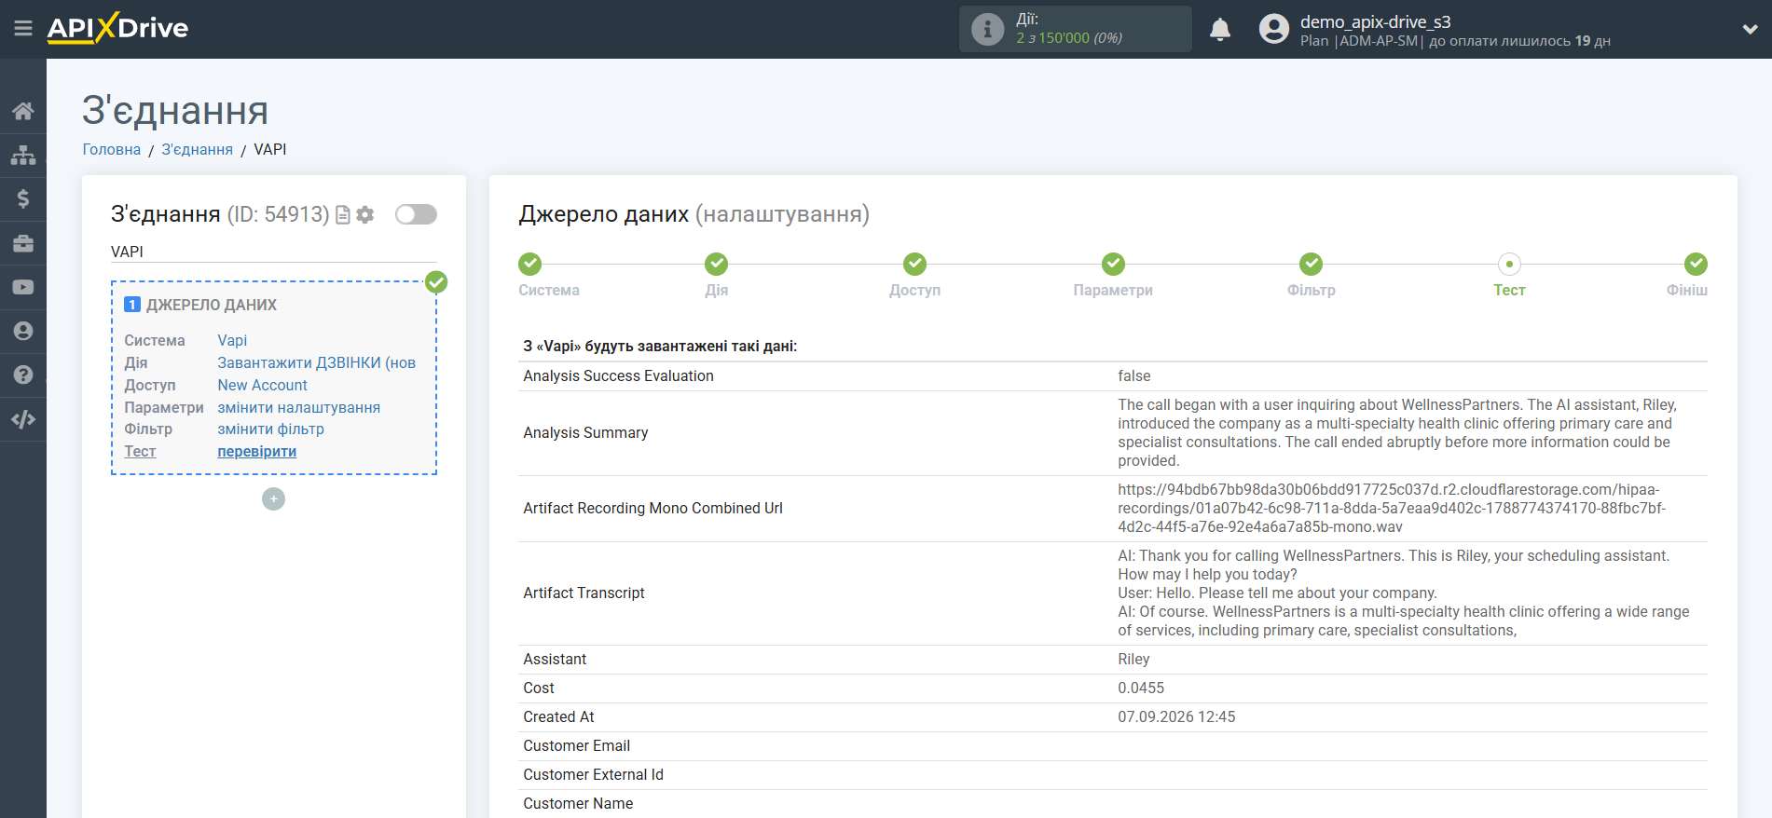Click the Artifact Transcript label

point(584,593)
